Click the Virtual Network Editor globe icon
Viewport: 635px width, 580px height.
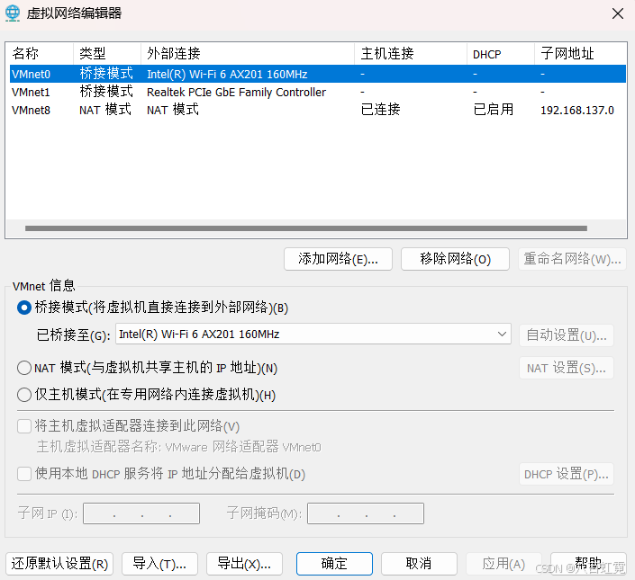tap(13, 13)
